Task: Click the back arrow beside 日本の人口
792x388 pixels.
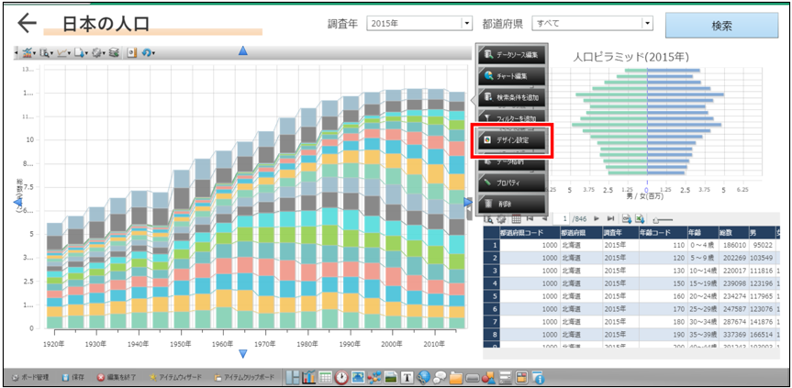Action: point(28,24)
